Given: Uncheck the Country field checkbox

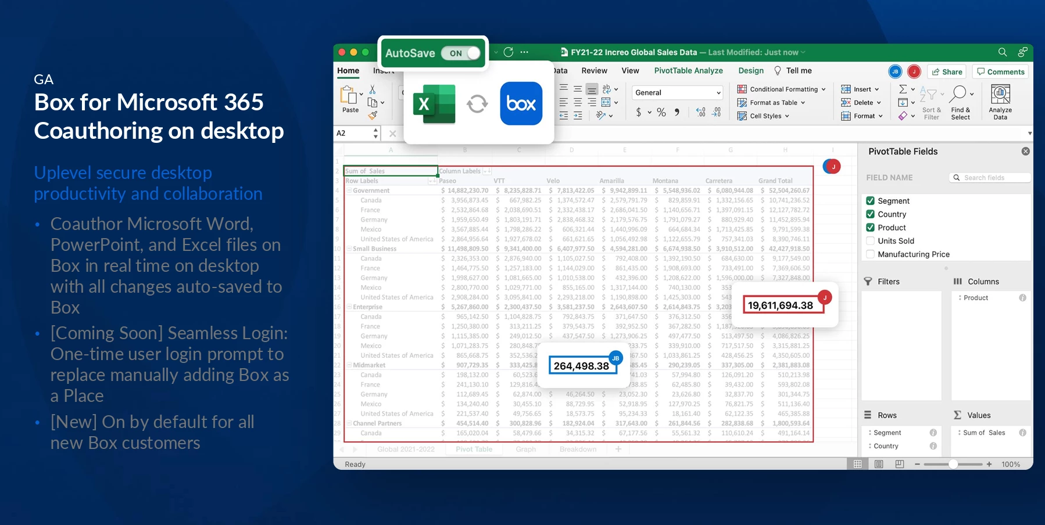Looking at the screenshot, I should (870, 214).
